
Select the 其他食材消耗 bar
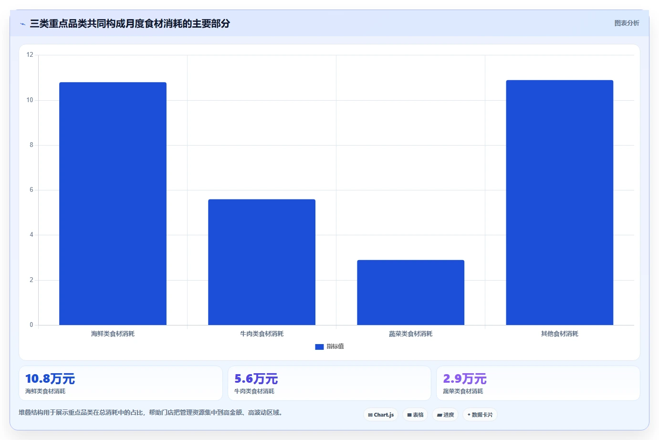click(x=559, y=202)
